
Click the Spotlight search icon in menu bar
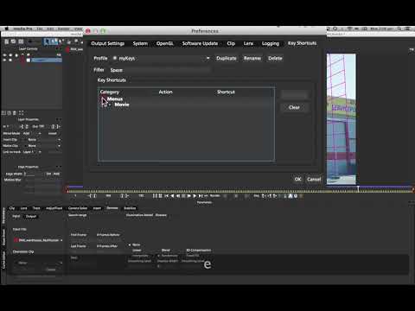point(399,29)
